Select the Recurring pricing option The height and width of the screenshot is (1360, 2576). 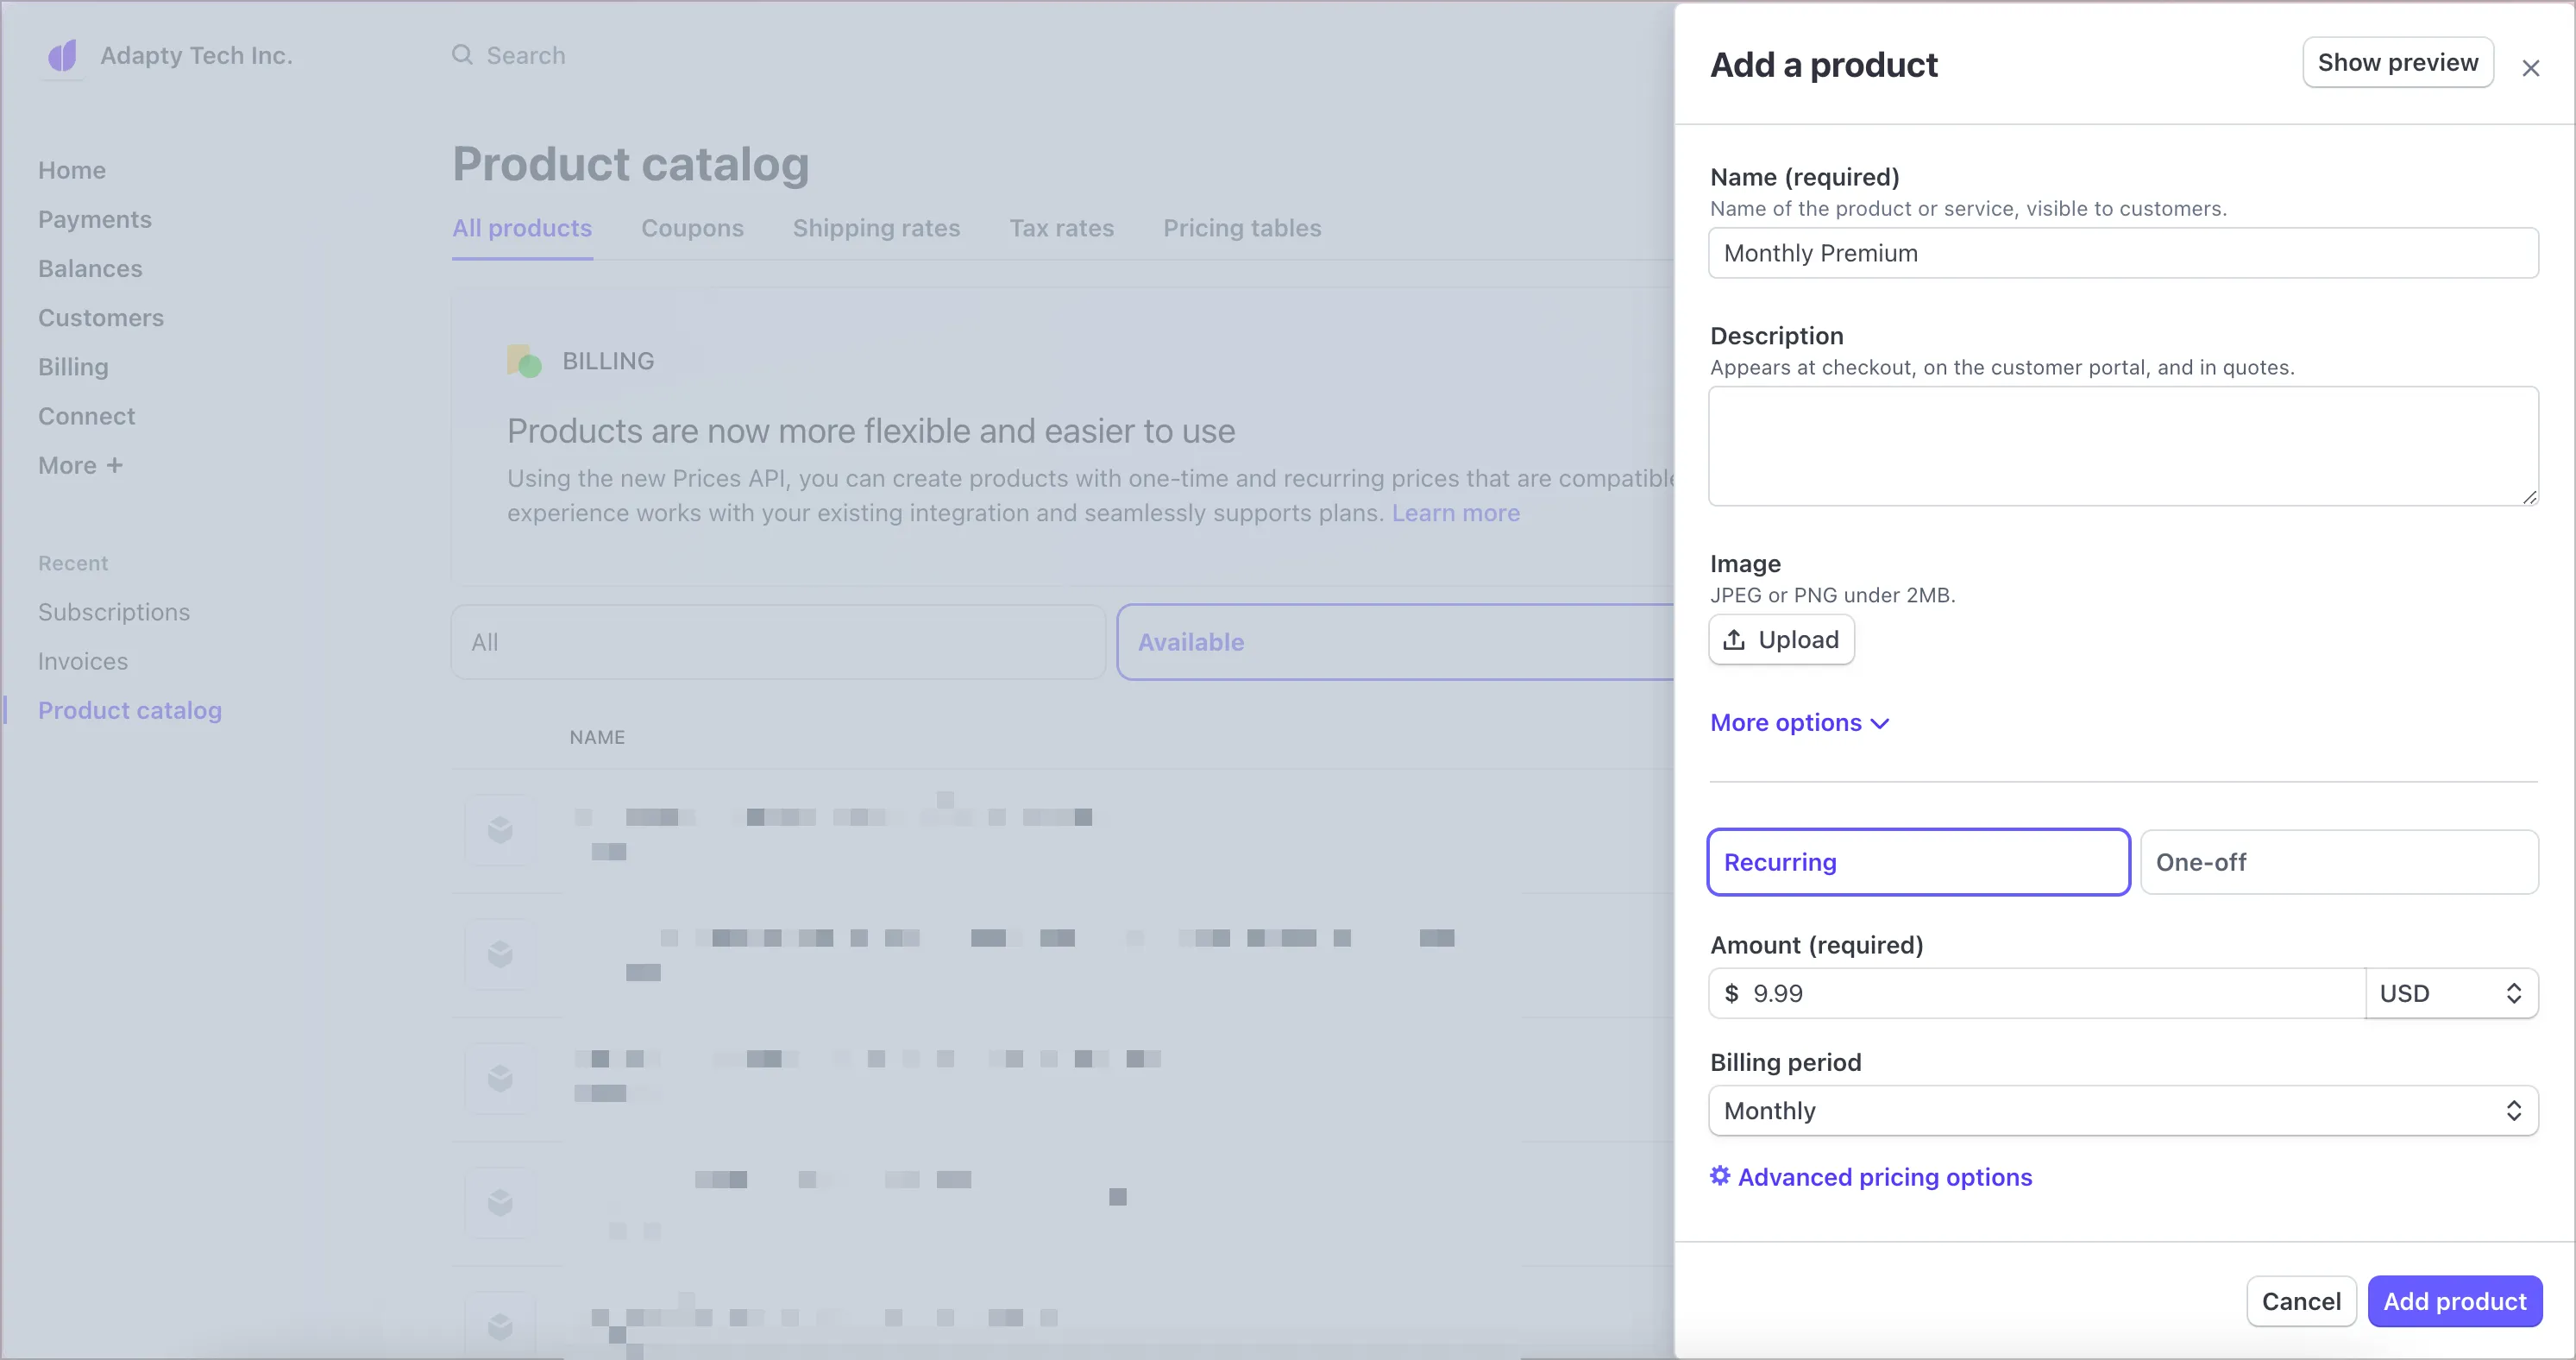pos(1917,862)
